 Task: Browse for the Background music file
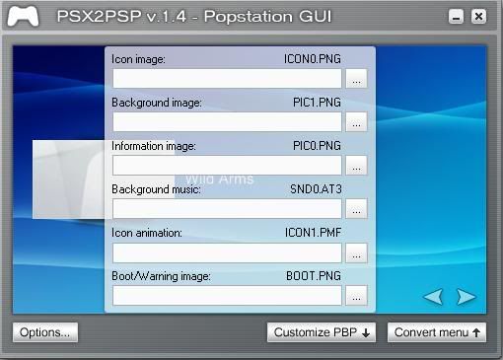click(356, 209)
